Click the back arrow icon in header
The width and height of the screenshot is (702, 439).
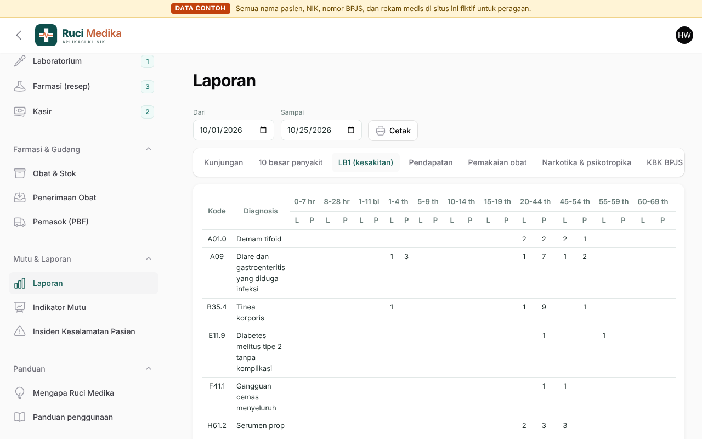(19, 35)
